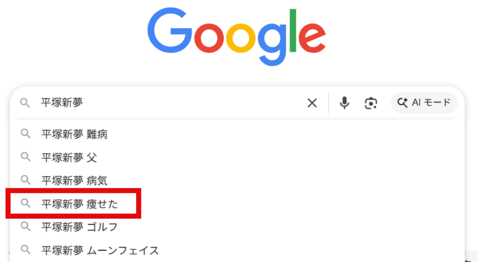Choose suggestion 平塚新夢 ムーンフェイス

pyautogui.click(x=100, y=250)
